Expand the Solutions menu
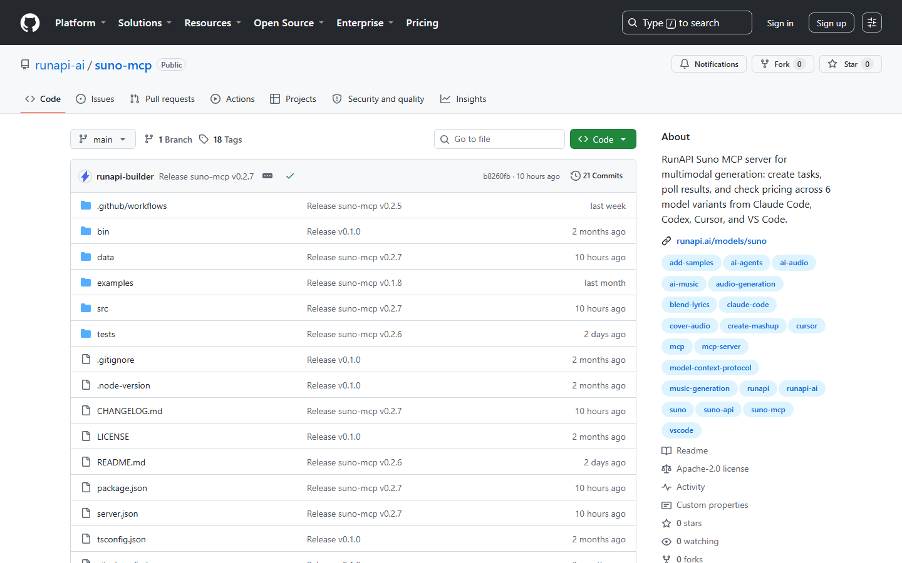Screen dimensions: 902x563 [x=145, y=23]
